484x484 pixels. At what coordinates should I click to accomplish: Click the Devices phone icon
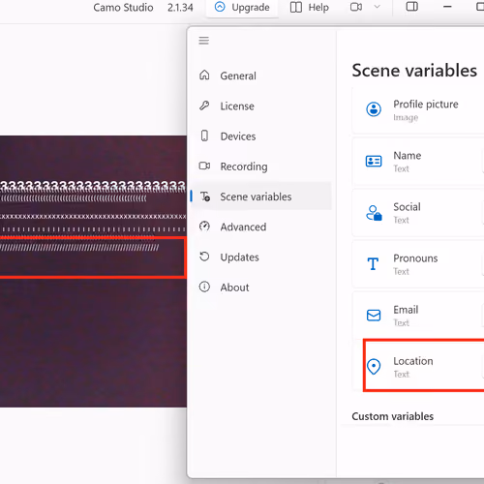tap(204, 136)
